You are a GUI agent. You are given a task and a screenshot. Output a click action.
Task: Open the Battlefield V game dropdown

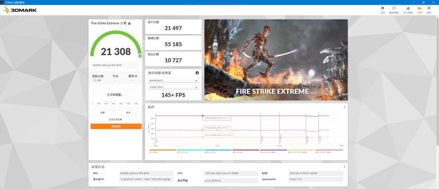pos(173,80)
